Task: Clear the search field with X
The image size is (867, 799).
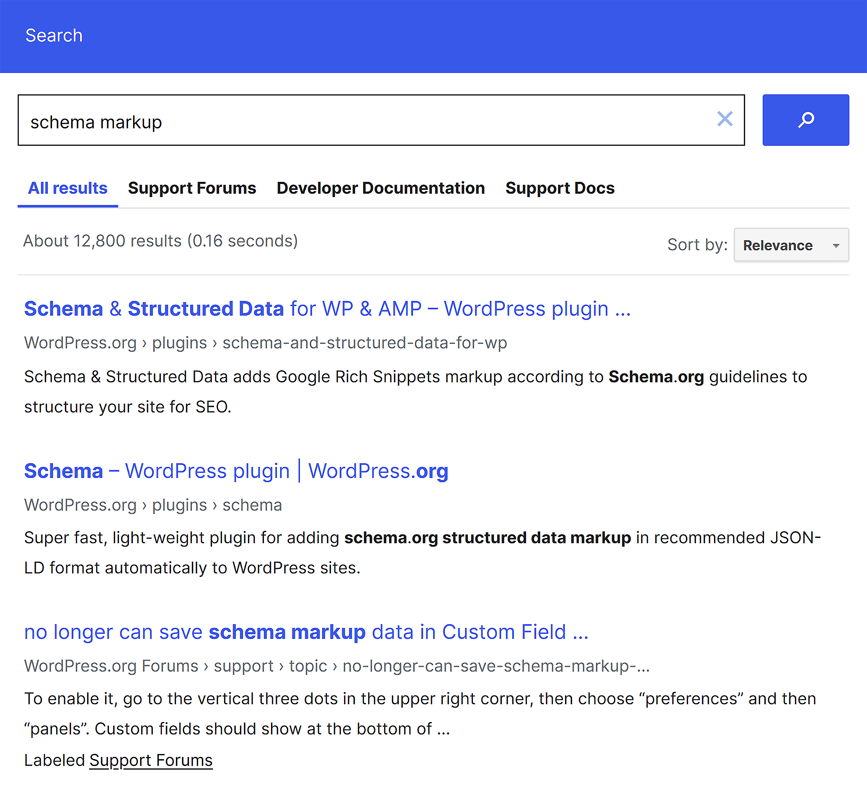Action: click(724, 119)
